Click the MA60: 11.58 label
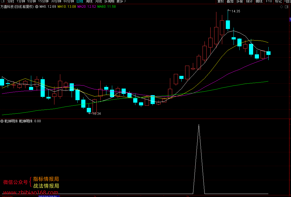 point(106,7)
